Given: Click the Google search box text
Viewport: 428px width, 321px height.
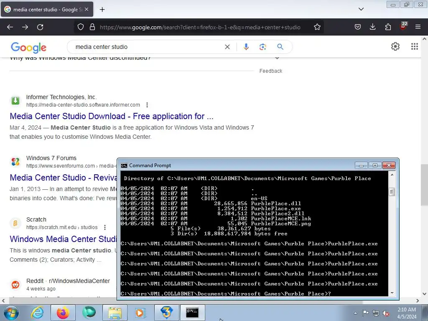Looking at the screenshot, I should pyautogui.click(x=101, y=47).
